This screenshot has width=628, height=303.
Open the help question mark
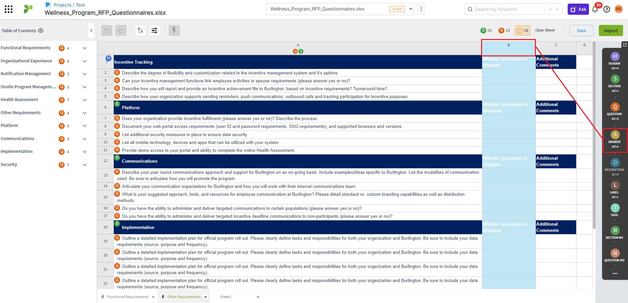(x=607, y=9)
